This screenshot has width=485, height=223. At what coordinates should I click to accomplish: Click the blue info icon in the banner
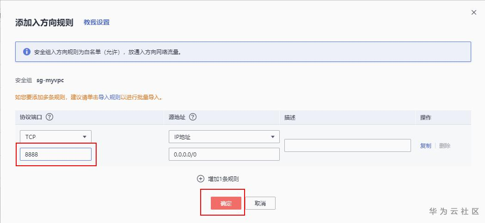pyautogui.click(x=26, y=52)
